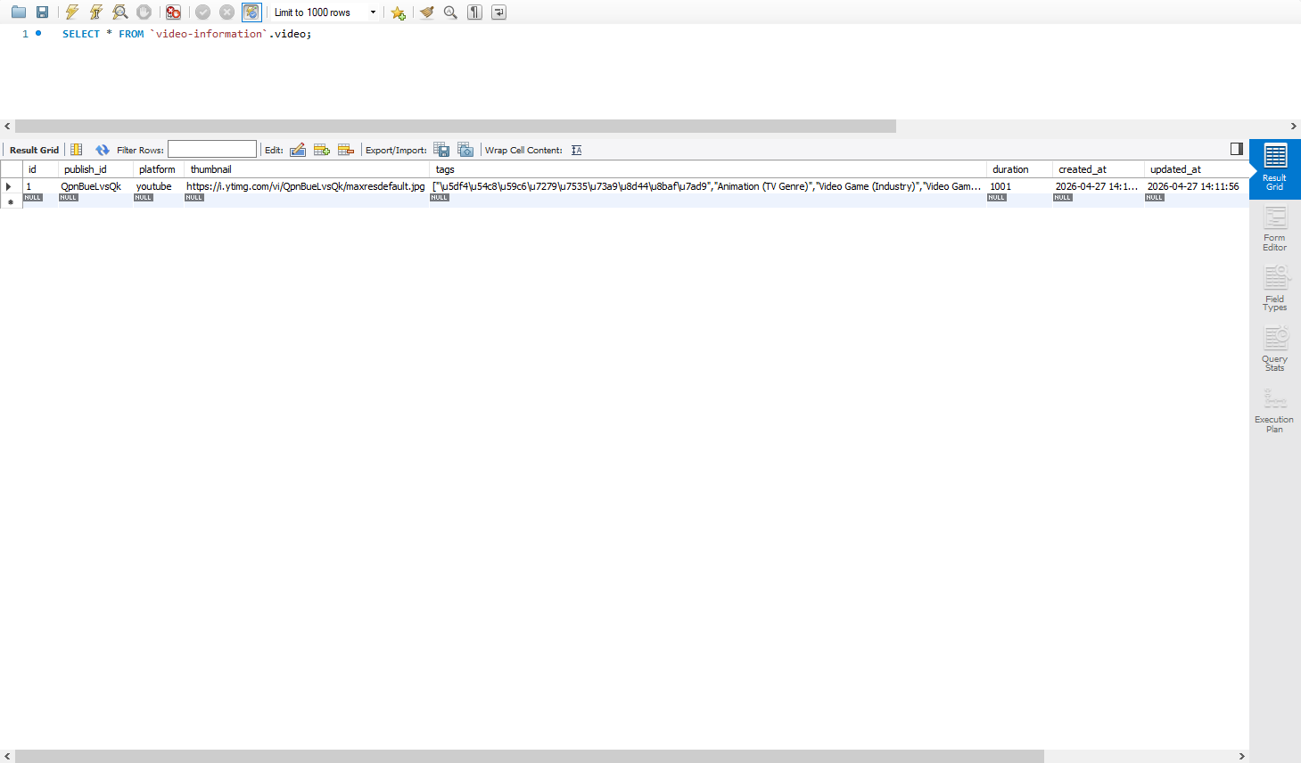1301x763 pixels.
Task: Open the Execution Plan panel
Action: 1274,411
